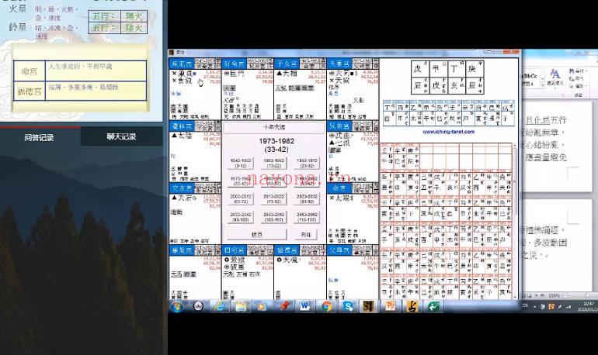The width and height of the screenshot is (598, 355).
Task: Open the Select (選取) dropdown in Word
Action: pos(576,86)
